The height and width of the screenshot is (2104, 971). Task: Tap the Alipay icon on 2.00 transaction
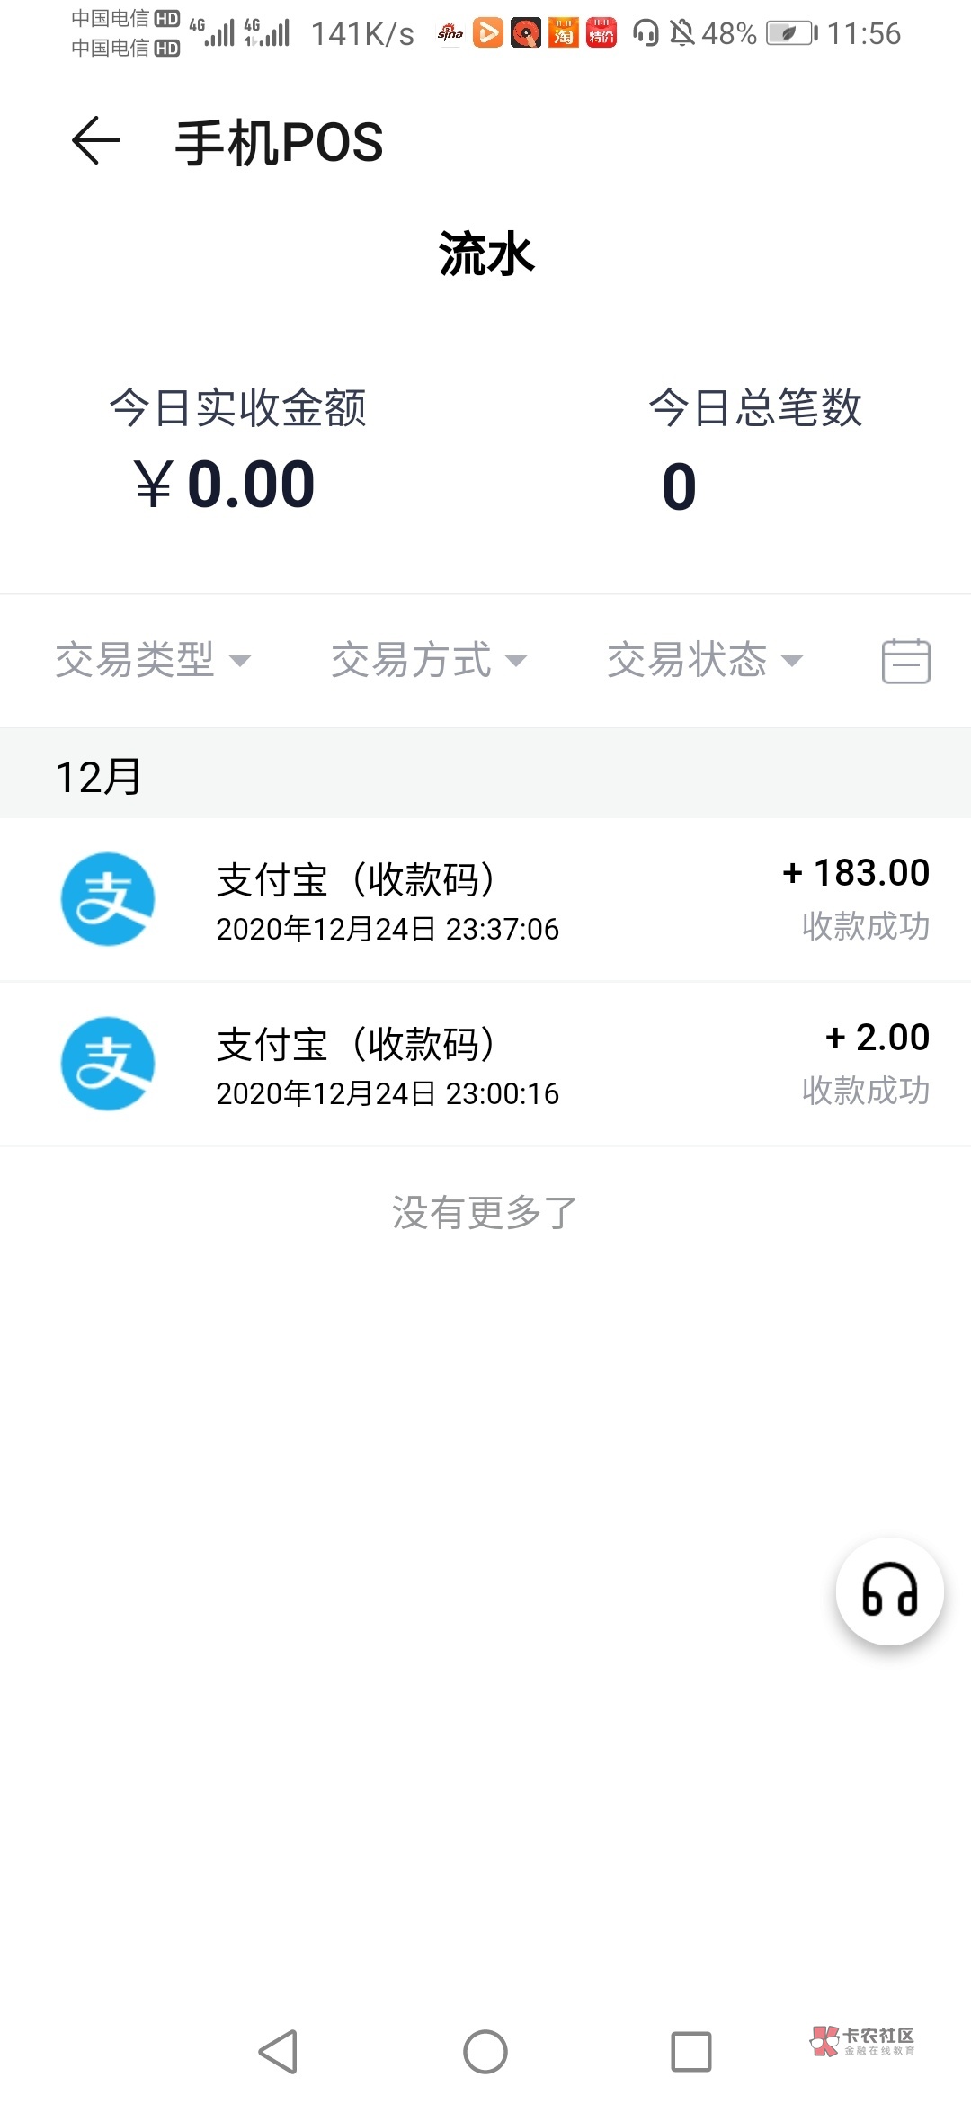[x=108, y=1064]
